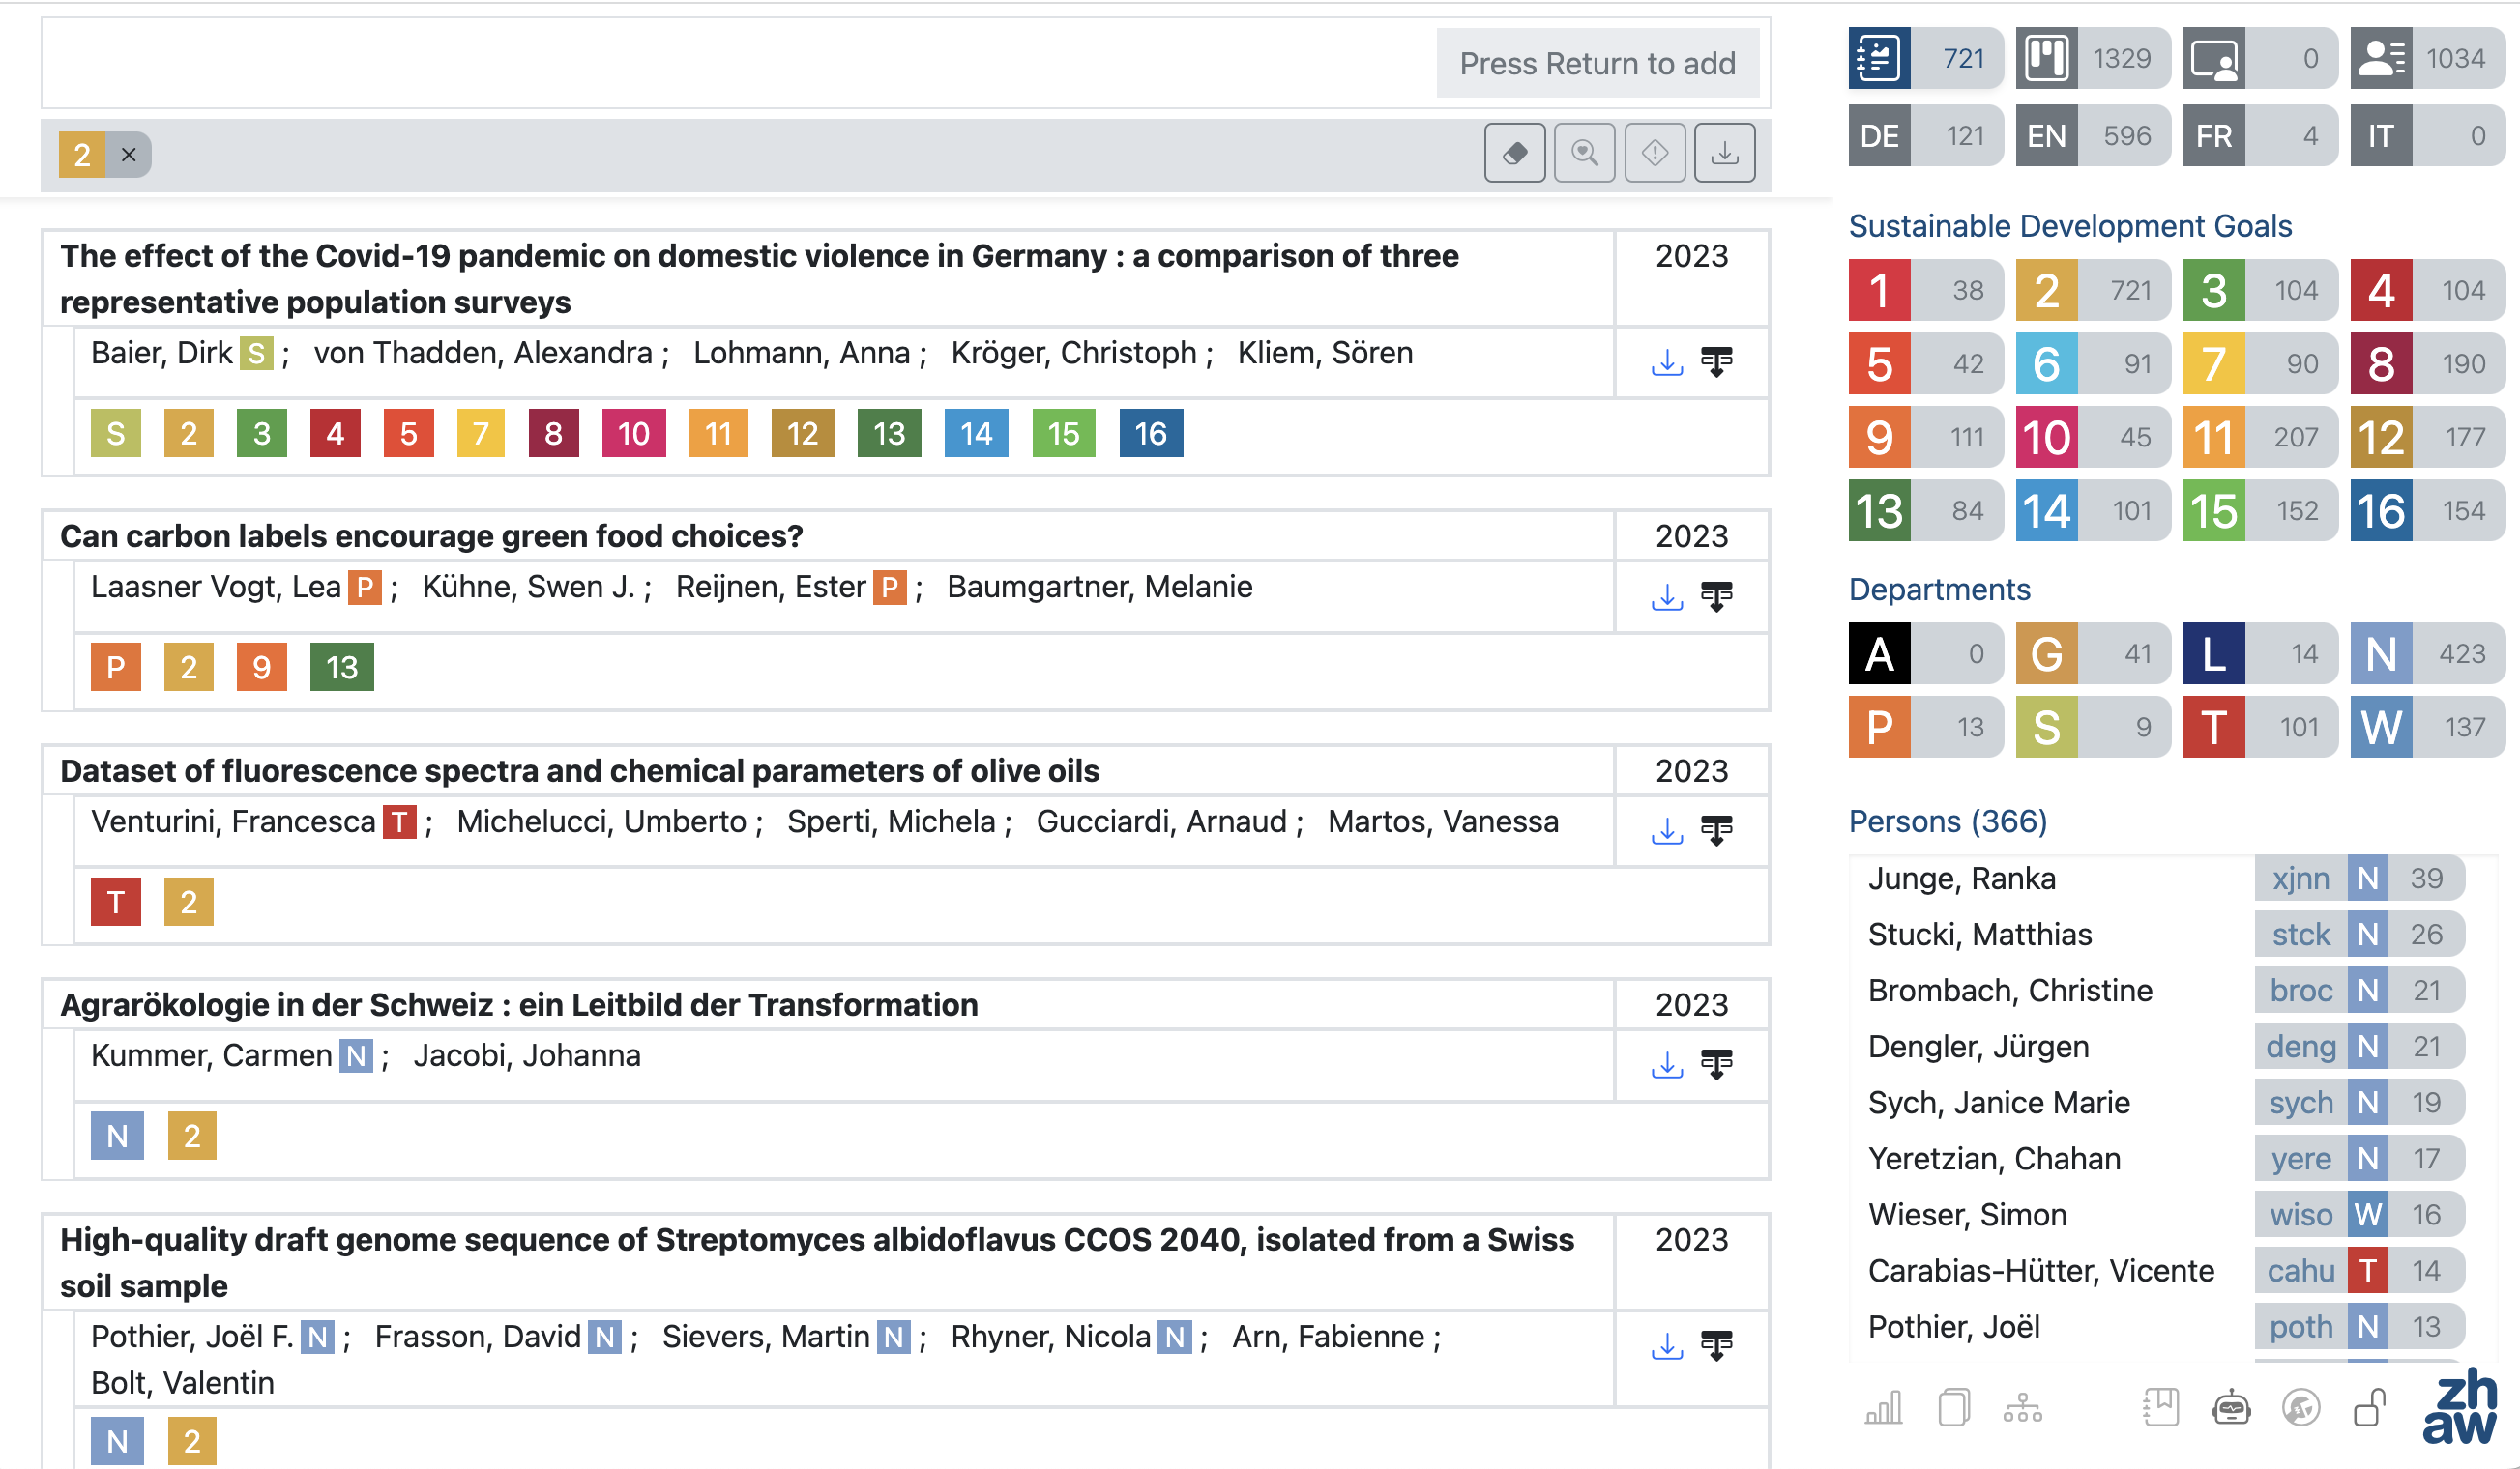The width and height of the screenshot is (2520, 1469).
Task: Click the exclamation diamond warning icon
Action: (1654, 154)
